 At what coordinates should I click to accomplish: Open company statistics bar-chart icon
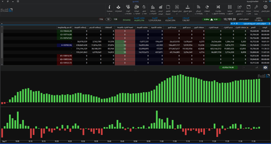click(153, 7)
